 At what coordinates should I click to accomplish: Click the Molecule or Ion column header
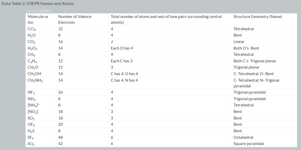pyautogui.click(x=38, y=19)
